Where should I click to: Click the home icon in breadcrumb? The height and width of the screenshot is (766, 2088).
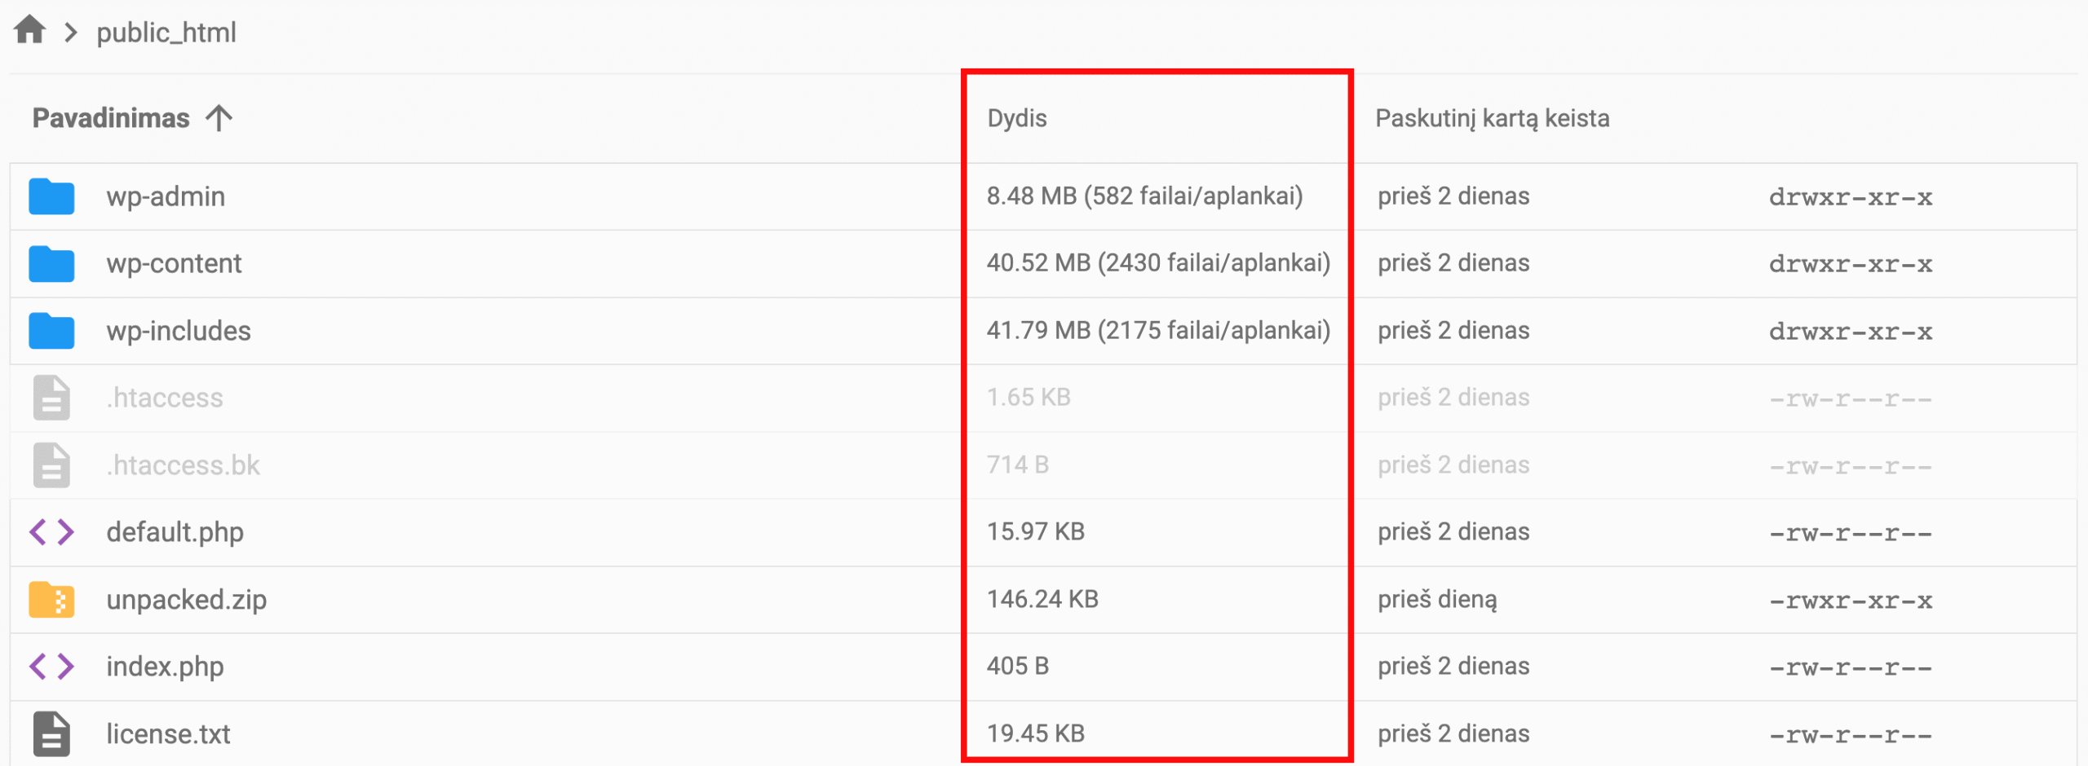tap(30, 30)
